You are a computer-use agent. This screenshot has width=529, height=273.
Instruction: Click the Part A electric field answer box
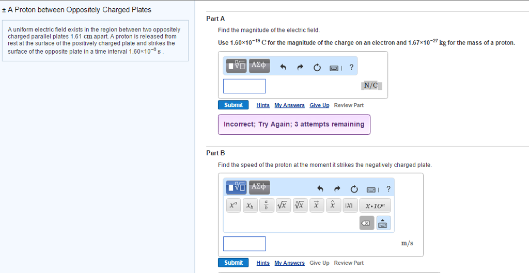coord(244,86)
